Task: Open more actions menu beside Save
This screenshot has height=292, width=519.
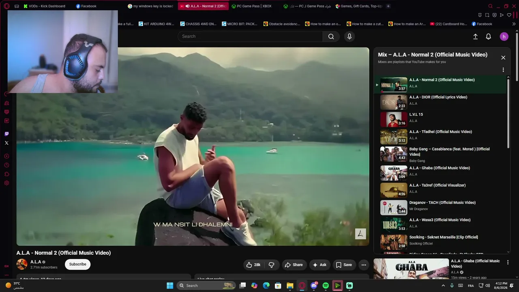Action: (364, 265)
